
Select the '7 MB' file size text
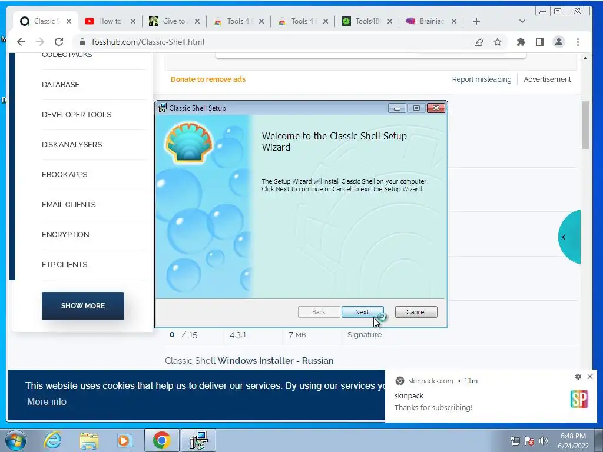[297, 335]
